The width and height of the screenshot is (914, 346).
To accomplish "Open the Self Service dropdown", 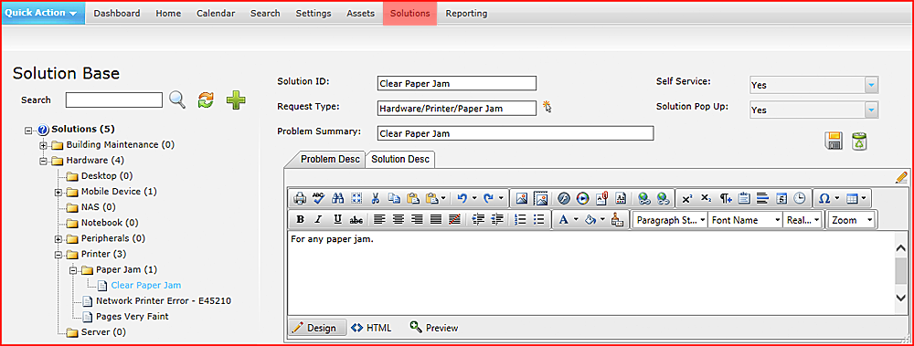I will click(813, 85).
